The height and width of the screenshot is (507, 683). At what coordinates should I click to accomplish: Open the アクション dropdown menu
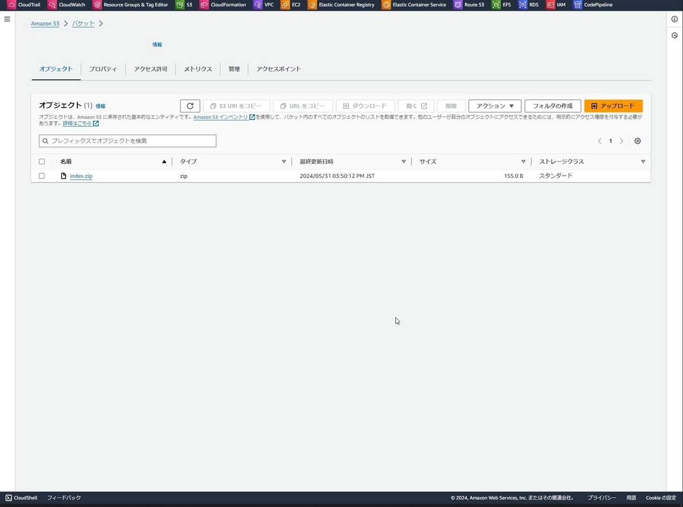tap(493, 106)
